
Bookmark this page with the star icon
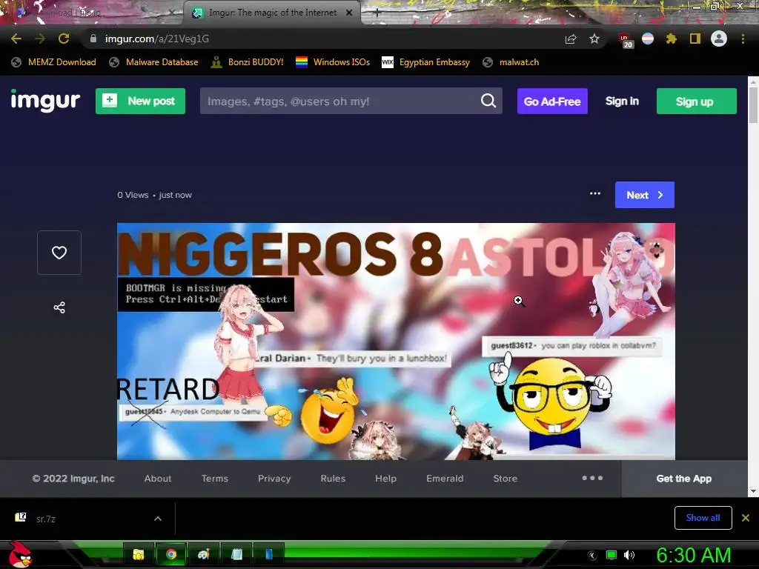pos(594,39)
